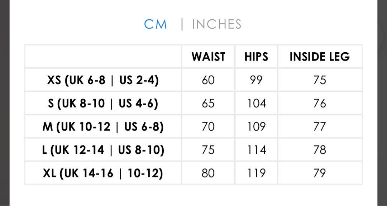Click the INSIDE LEG column header

(320, 57)
